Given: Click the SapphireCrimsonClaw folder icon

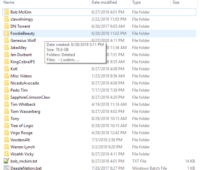Looking at the screenshot, I should coord(6,97).
